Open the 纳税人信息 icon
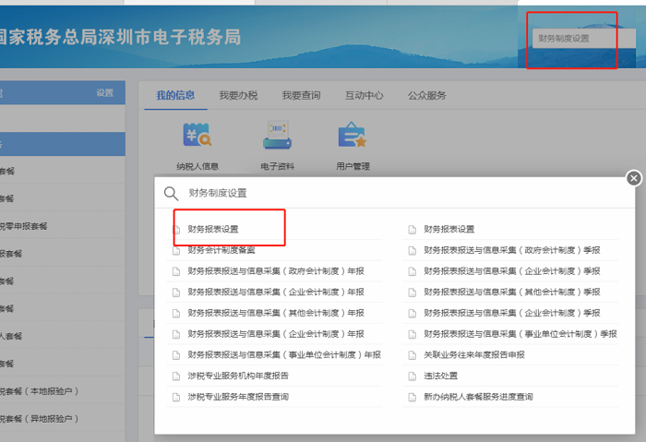646x442 pixels. [197, 137]
